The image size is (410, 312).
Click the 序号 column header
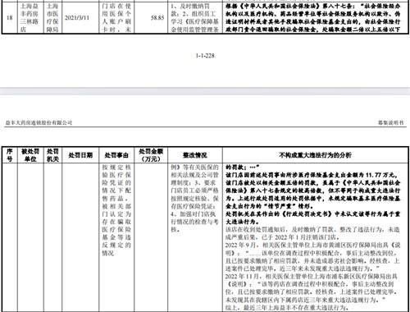10,155
